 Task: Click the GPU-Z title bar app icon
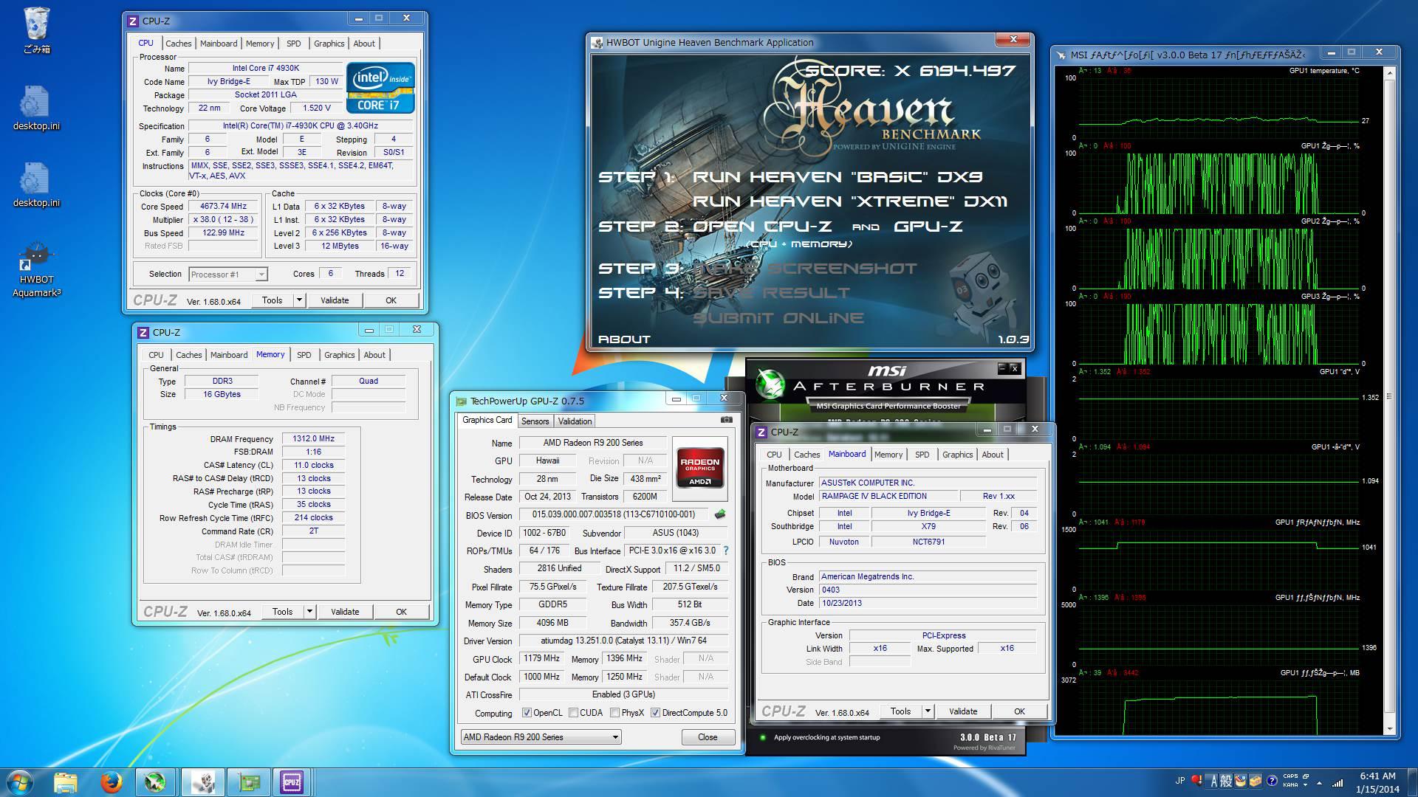pyautogui.click(x=462, y=401)
